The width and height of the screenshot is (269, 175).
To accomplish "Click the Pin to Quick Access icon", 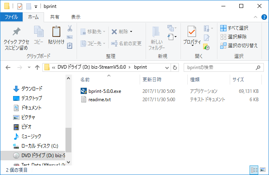I will (x=16, y=33).
